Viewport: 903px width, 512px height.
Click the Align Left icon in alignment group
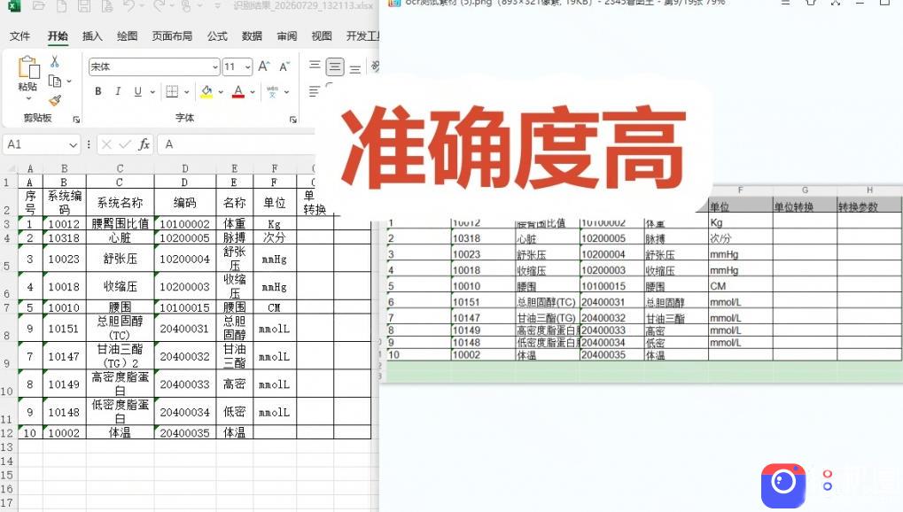click(314, 91)
